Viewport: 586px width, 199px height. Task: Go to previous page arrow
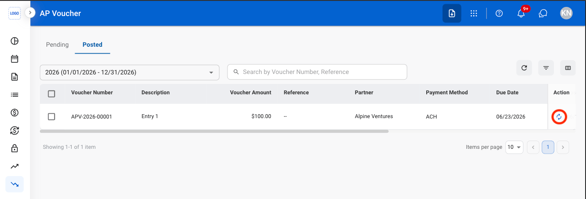click(x=533, y=147)
